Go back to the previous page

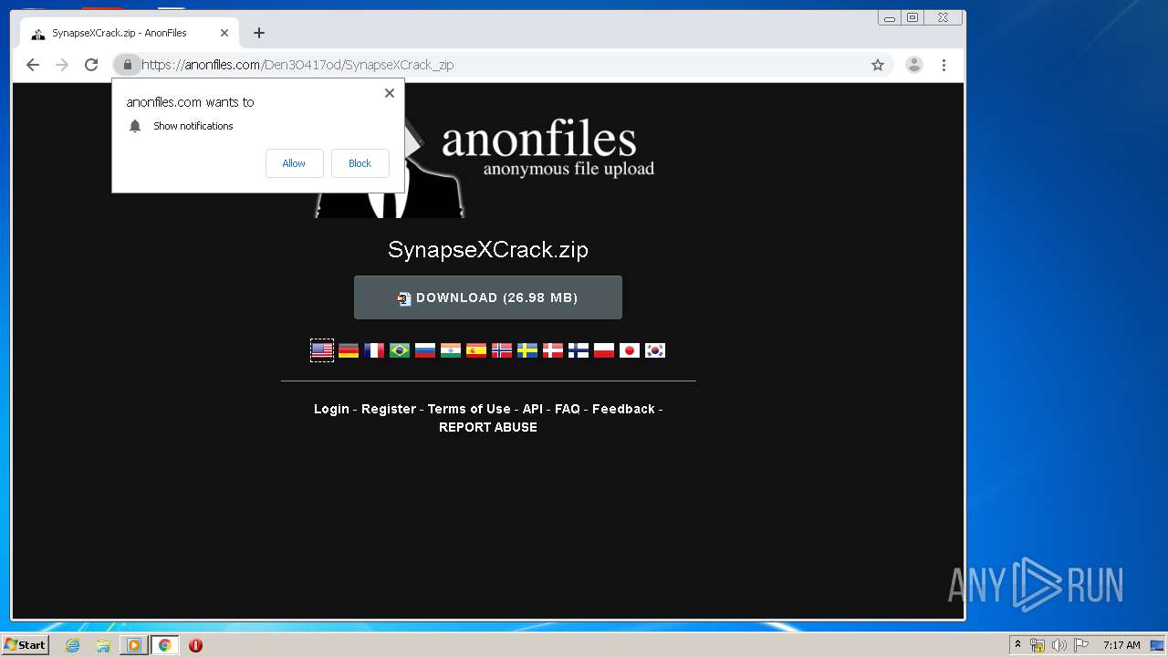pyautogui.click(x=33, y=65)
